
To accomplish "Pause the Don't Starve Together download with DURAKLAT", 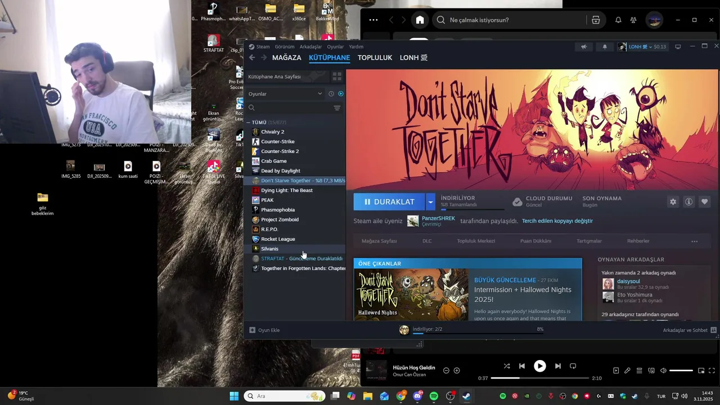I will (389, 201).
